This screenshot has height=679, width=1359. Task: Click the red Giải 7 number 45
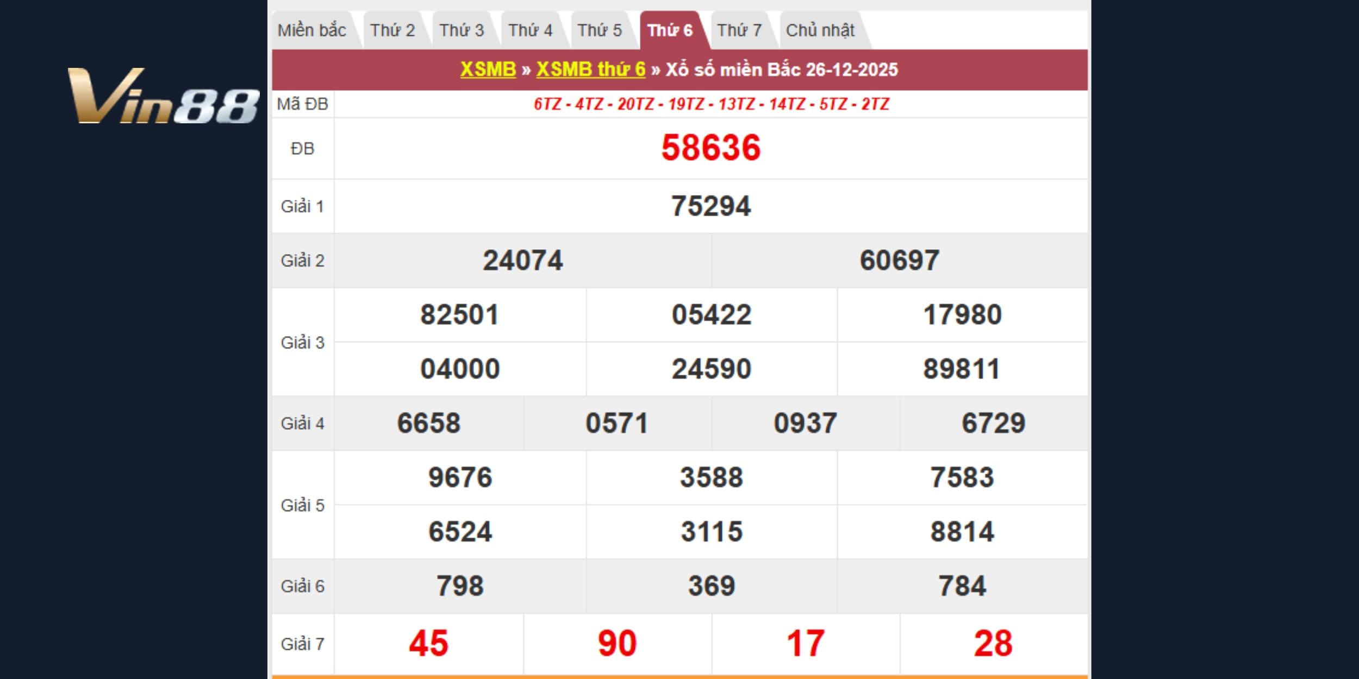[x=428, y=644]
